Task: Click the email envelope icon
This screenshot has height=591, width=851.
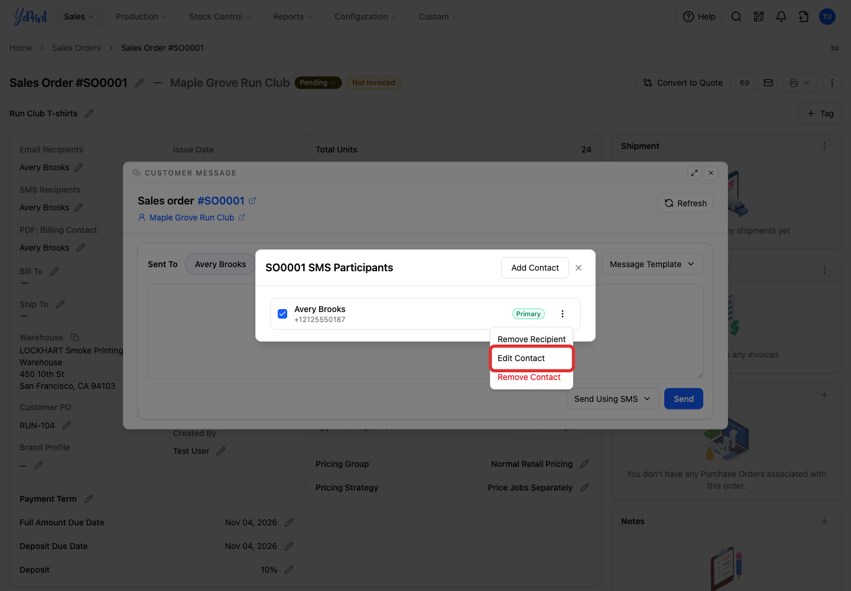Action: [768, 83]
